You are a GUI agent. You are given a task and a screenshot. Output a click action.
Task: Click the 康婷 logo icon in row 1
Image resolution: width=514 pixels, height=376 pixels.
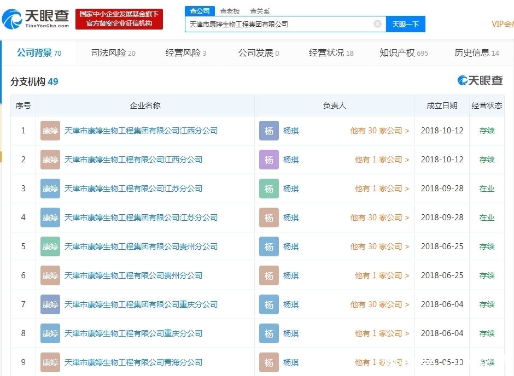coord(50,131)
